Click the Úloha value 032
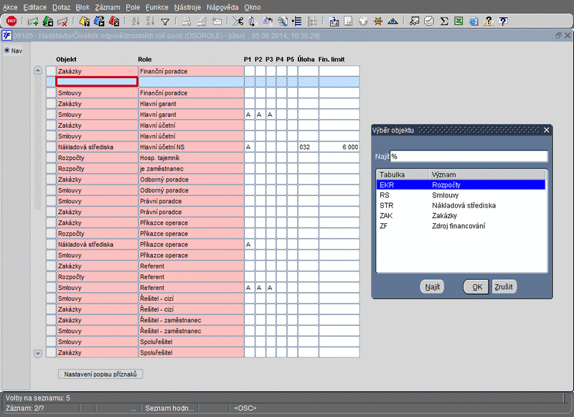The image size is (574, 417). click(x=308, y=147)
